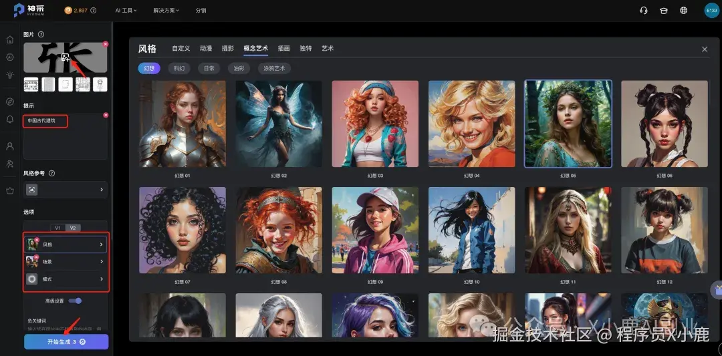Expand the 解决方案 dropdown menu
The image size is (722, 356).
coord(166,10)
